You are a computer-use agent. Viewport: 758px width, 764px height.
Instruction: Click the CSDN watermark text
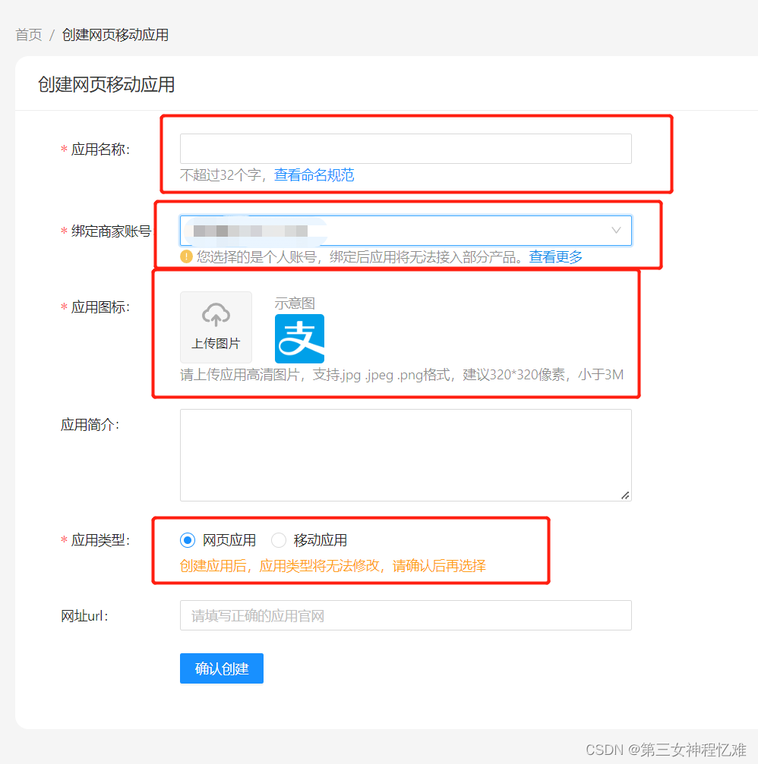click(665, 750)
